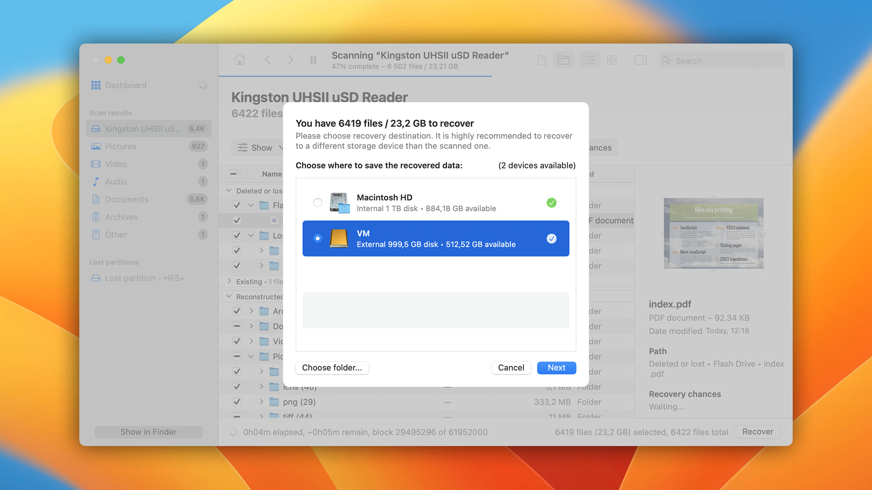This screenshot has height=490, width=872.
Task: Expand the Video reconstructed folder chevron
Action: [x=251, y=341]
